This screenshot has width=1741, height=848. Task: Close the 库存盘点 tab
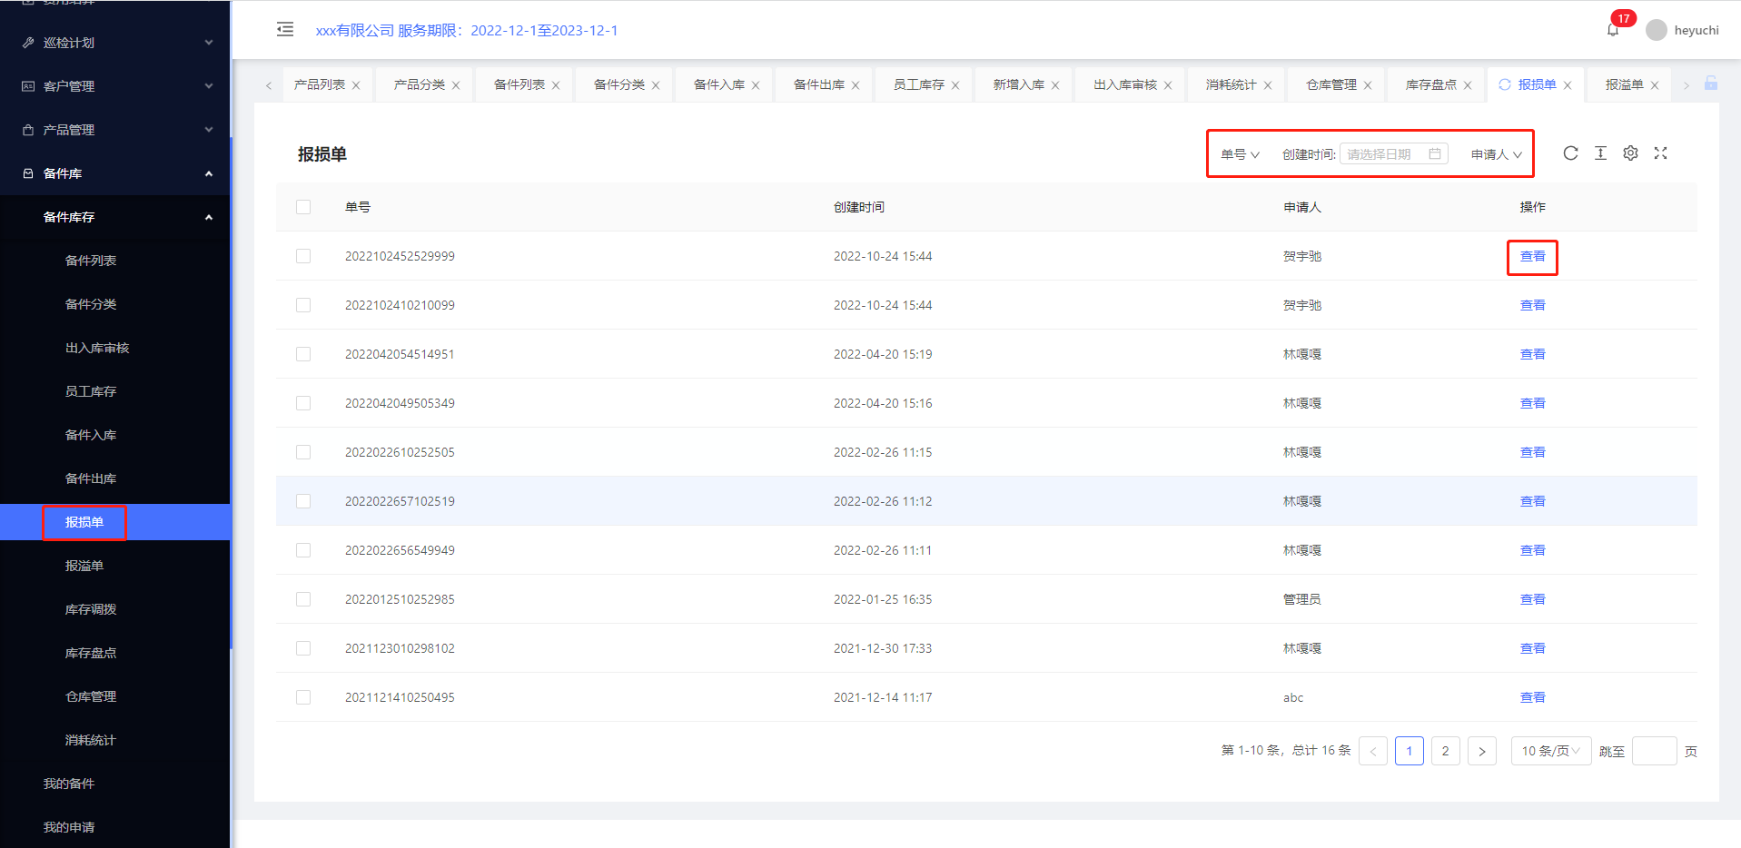pyautogui.click(x=1468, y=85)
